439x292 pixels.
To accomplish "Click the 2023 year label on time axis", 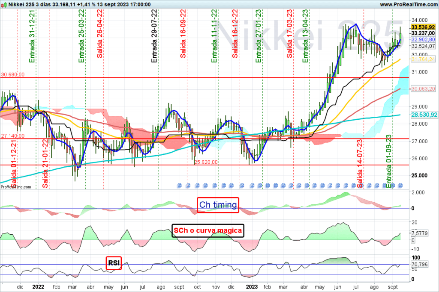I will click(x=252, y=287).
